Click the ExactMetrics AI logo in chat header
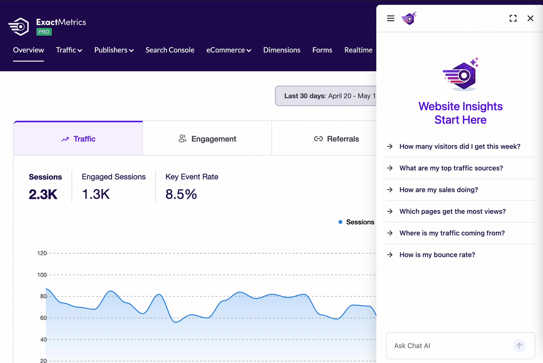Screen dimensions: 543x363 click(x=409, y=18)
